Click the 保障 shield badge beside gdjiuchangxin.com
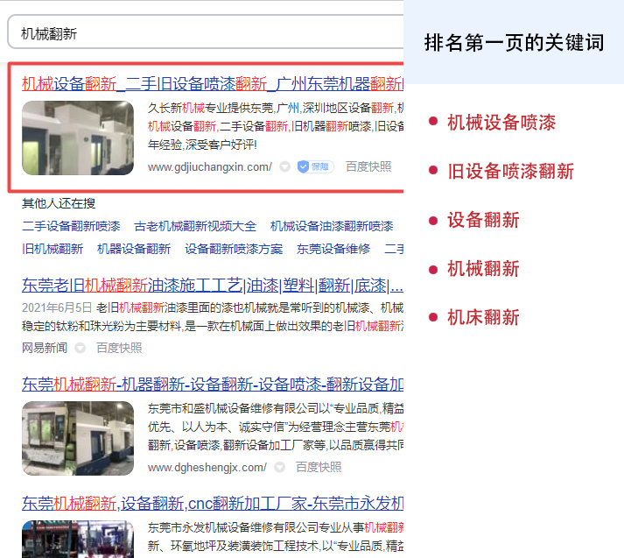 [315, 166]
